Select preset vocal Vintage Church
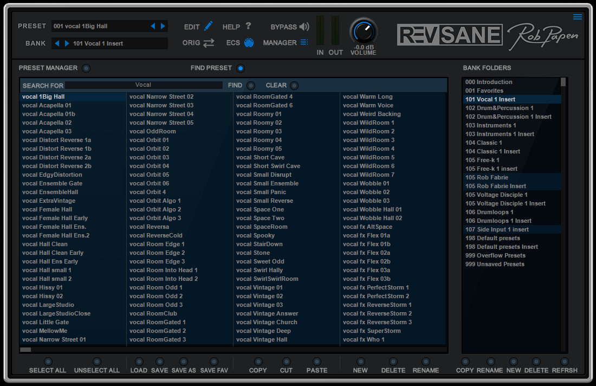 tap(287, 322)
